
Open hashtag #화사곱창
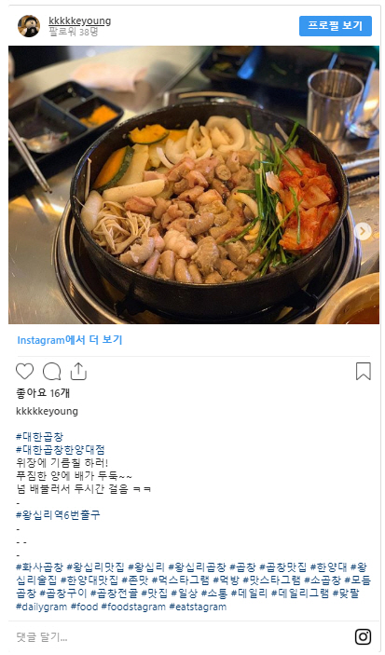point(40,567)
